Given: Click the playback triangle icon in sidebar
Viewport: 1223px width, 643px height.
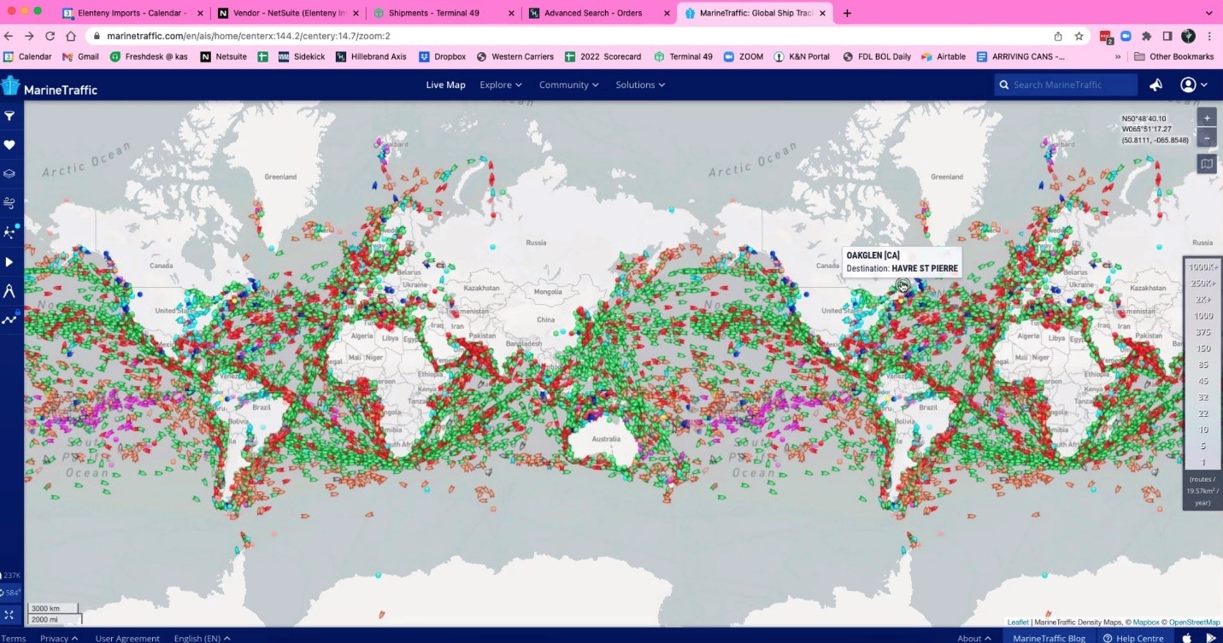Looking at the screenshot, I should coord(9,262).
